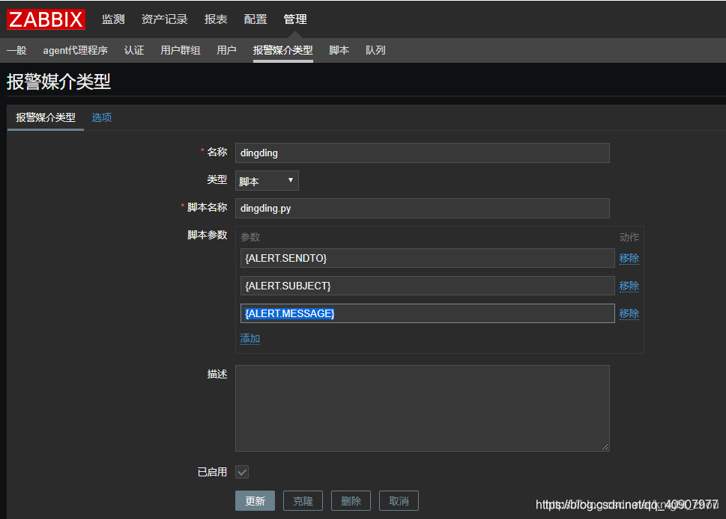726x519 pixels.
Task: Go to the 用户 submenu
Action: coord(226,50)
